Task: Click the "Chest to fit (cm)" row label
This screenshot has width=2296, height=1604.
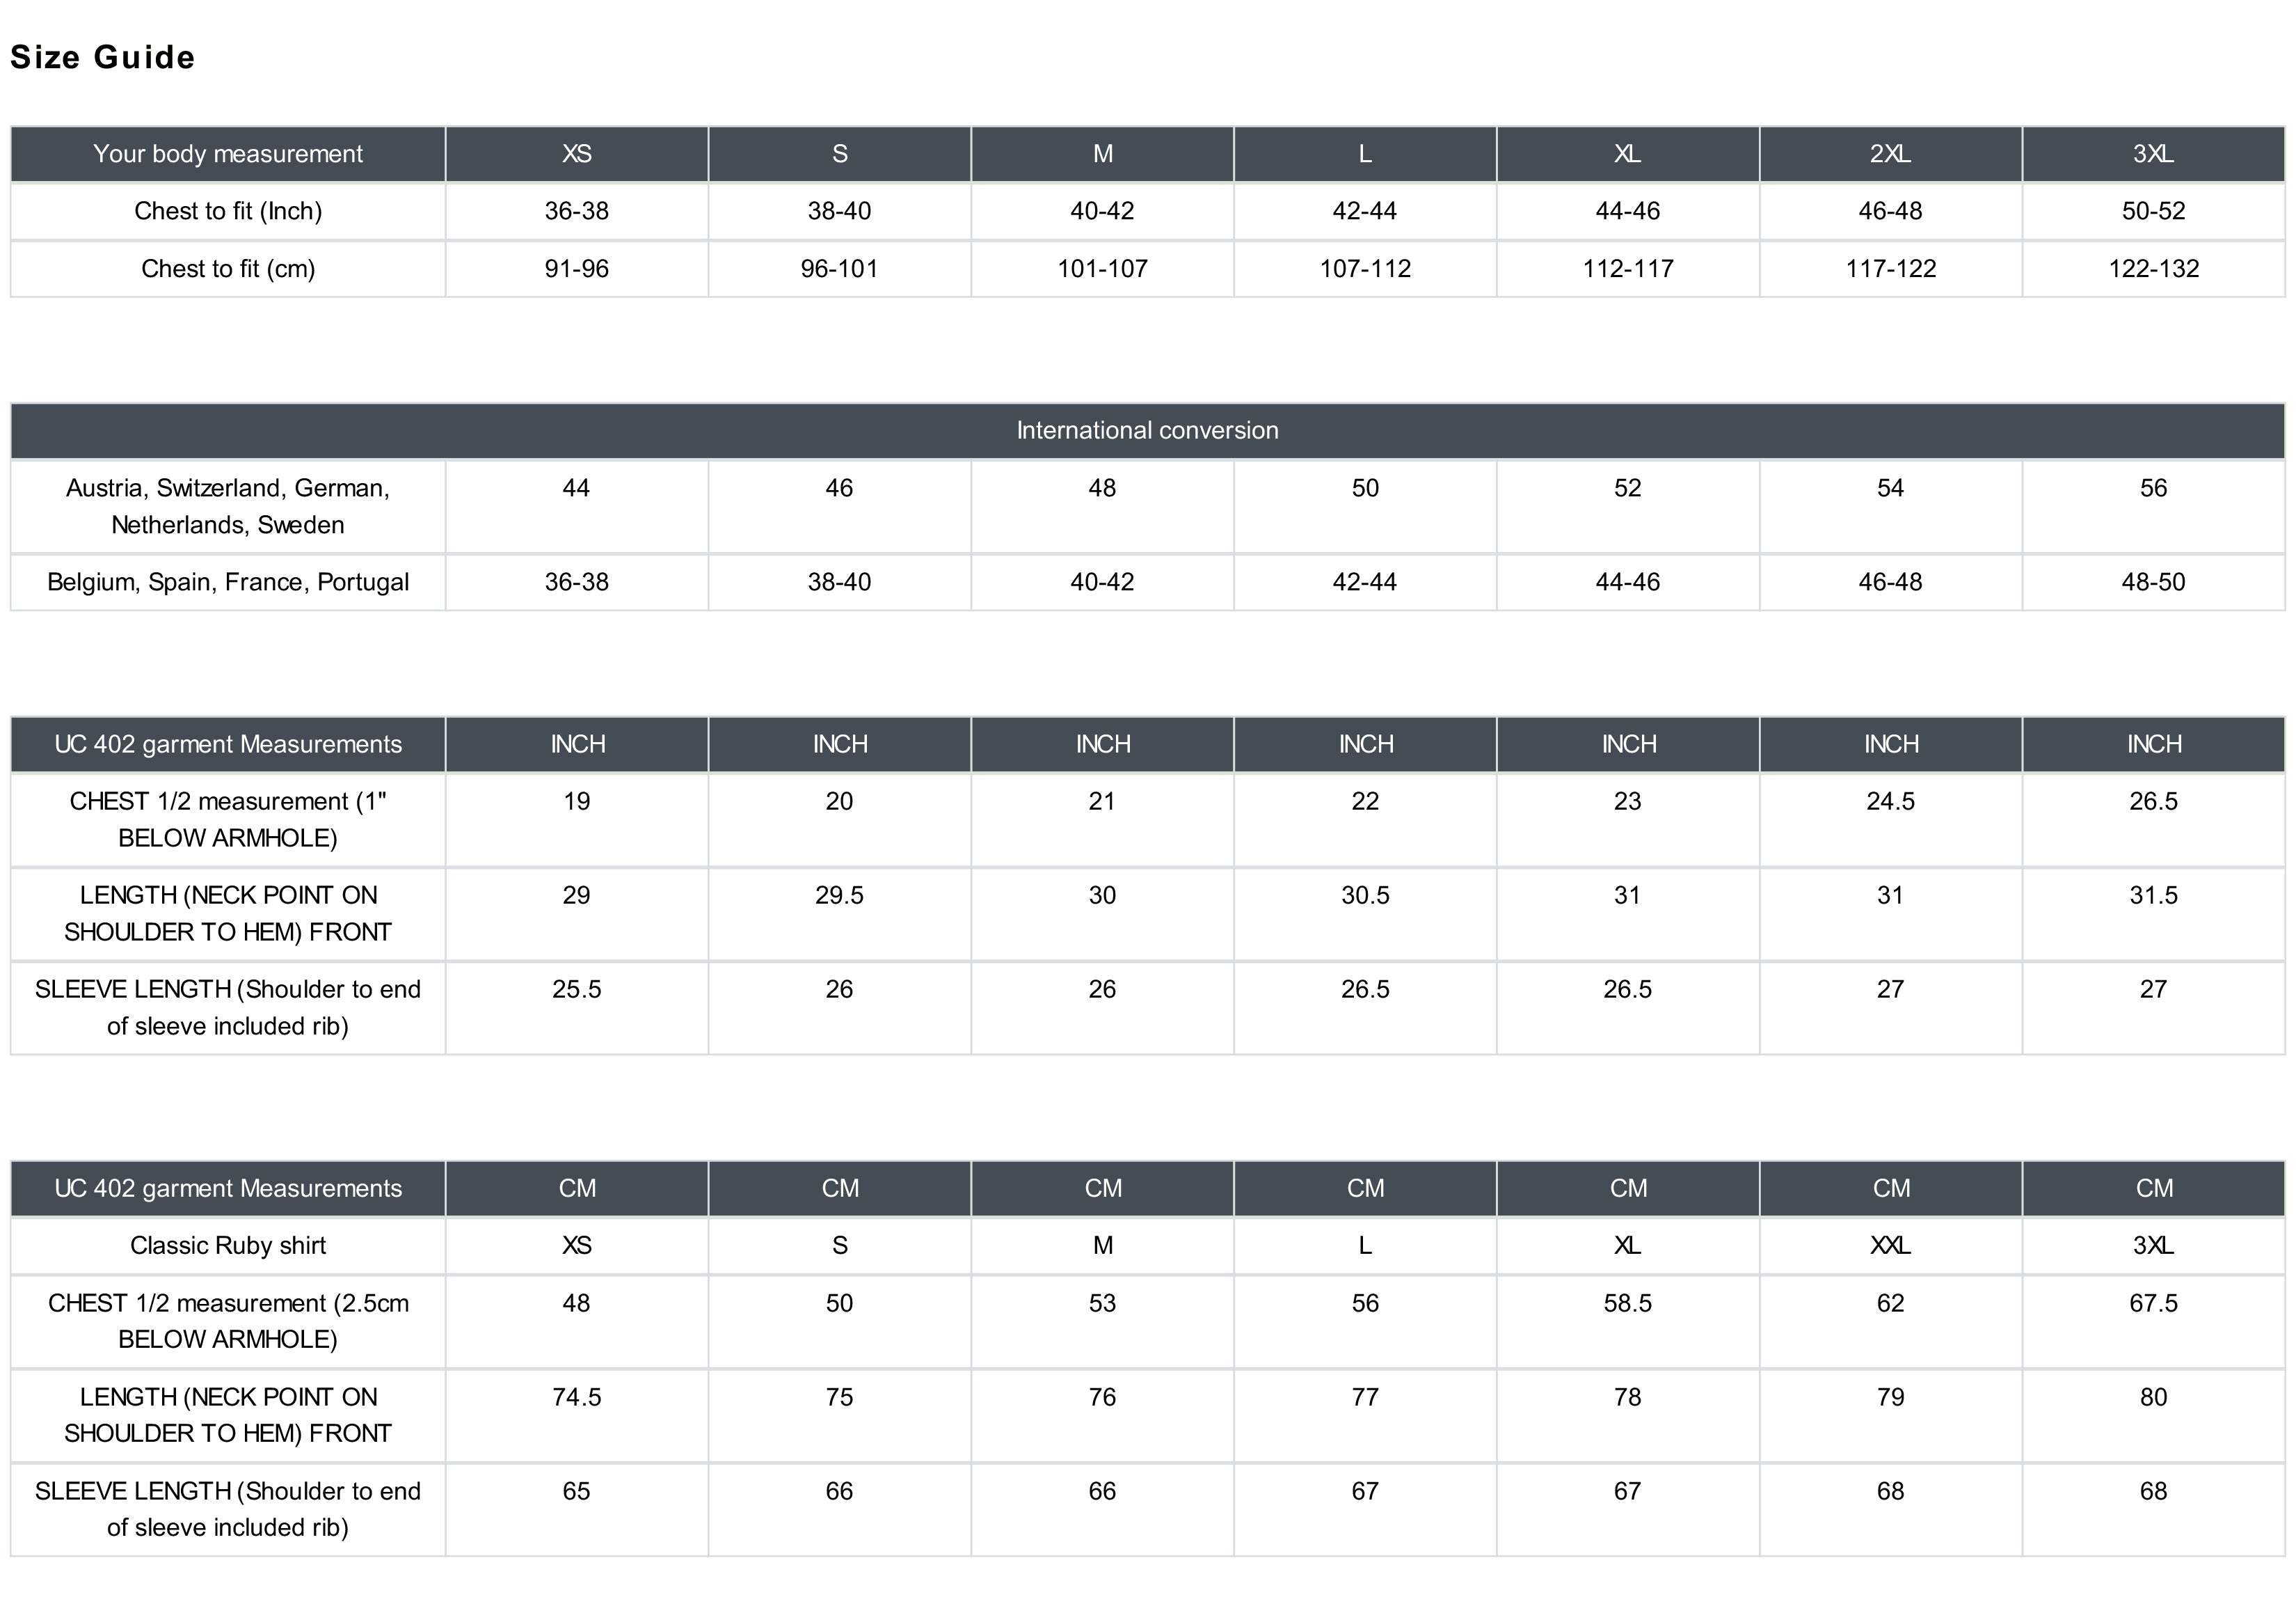Action: coord(228,268)
